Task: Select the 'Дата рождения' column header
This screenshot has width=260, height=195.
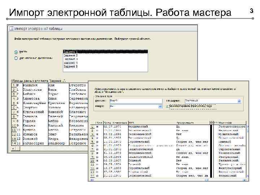Action: pos(116,123)
